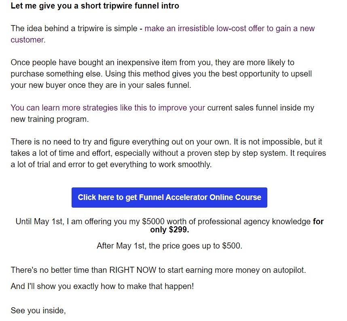The height and width of the screenshot is (321, 347).
Task: Click the 'There is no need to try' sentence
Action: [121, 142]
